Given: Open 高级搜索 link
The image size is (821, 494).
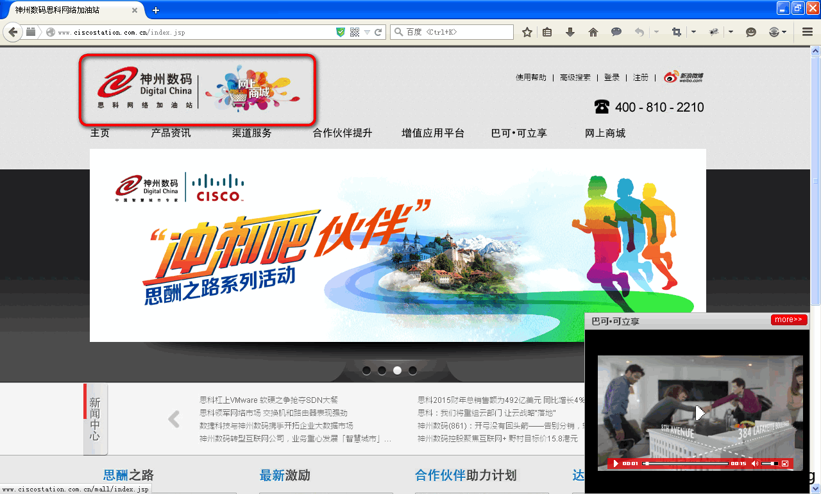Looking at the screenshot, I should 575,78.
